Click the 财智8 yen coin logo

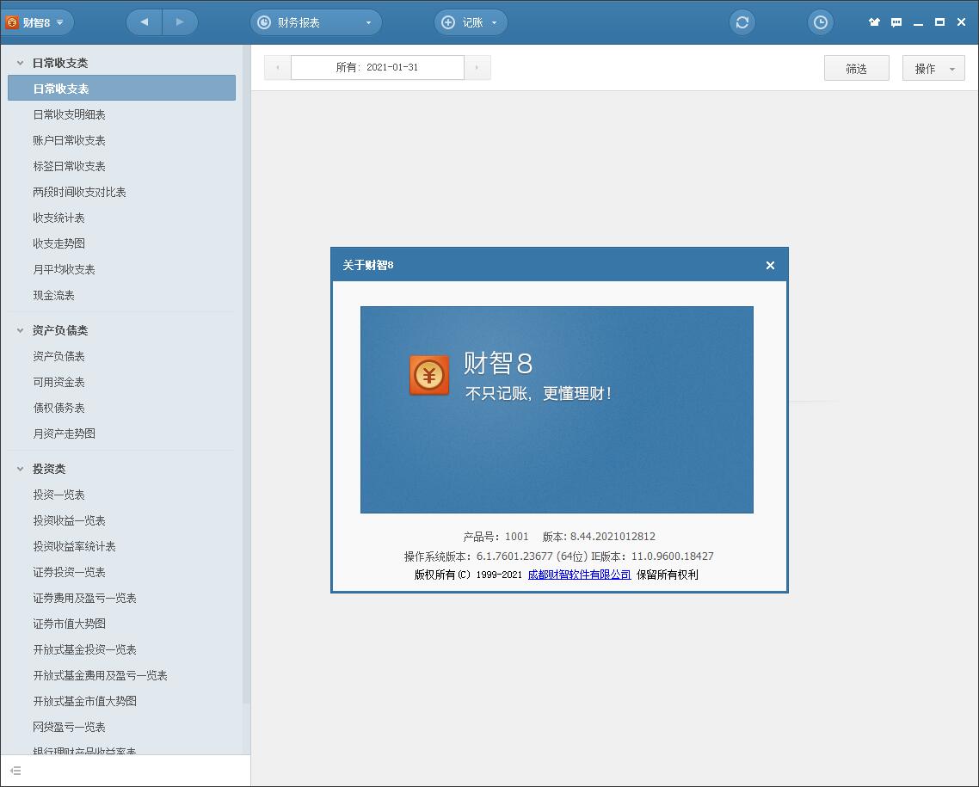pos(429,375)
